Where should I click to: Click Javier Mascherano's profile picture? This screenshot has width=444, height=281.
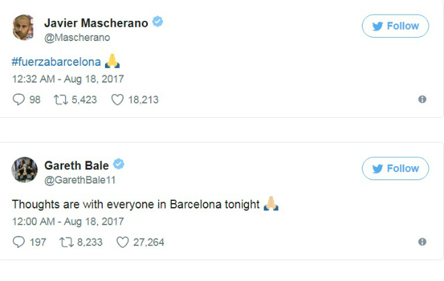click(x=24, y=28)
